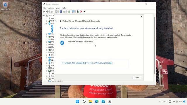The image size is (187, 105).
Task: Click the Sound controllers speaker icon
Action: click(49, 76)
